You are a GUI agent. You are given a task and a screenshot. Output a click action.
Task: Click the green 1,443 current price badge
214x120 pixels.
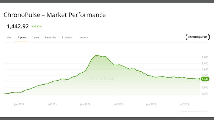coord(205,79)
